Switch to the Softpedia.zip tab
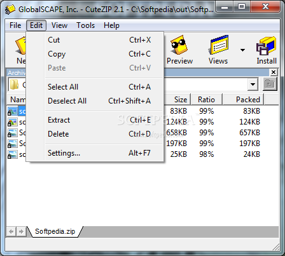 click(x=55, y=231)
